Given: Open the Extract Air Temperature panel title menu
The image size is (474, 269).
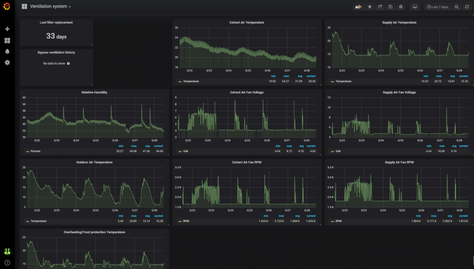Looking at the screenshot, I should [x=246, y=22].
